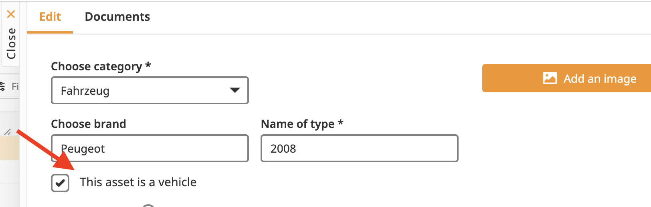The image size is (651, 207).
Task: Click the filter sliders icon
Action: pyautogui.click(x=3, y=86)
